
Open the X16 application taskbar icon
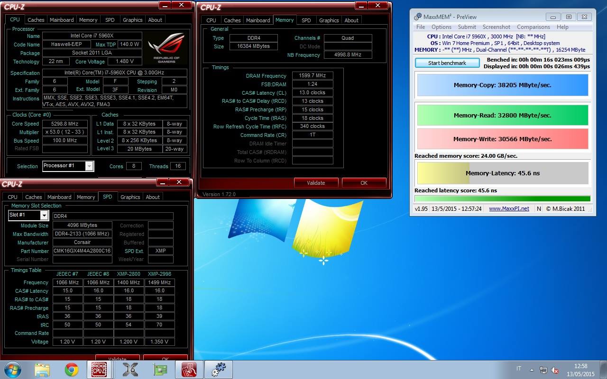tap(130, 369)
